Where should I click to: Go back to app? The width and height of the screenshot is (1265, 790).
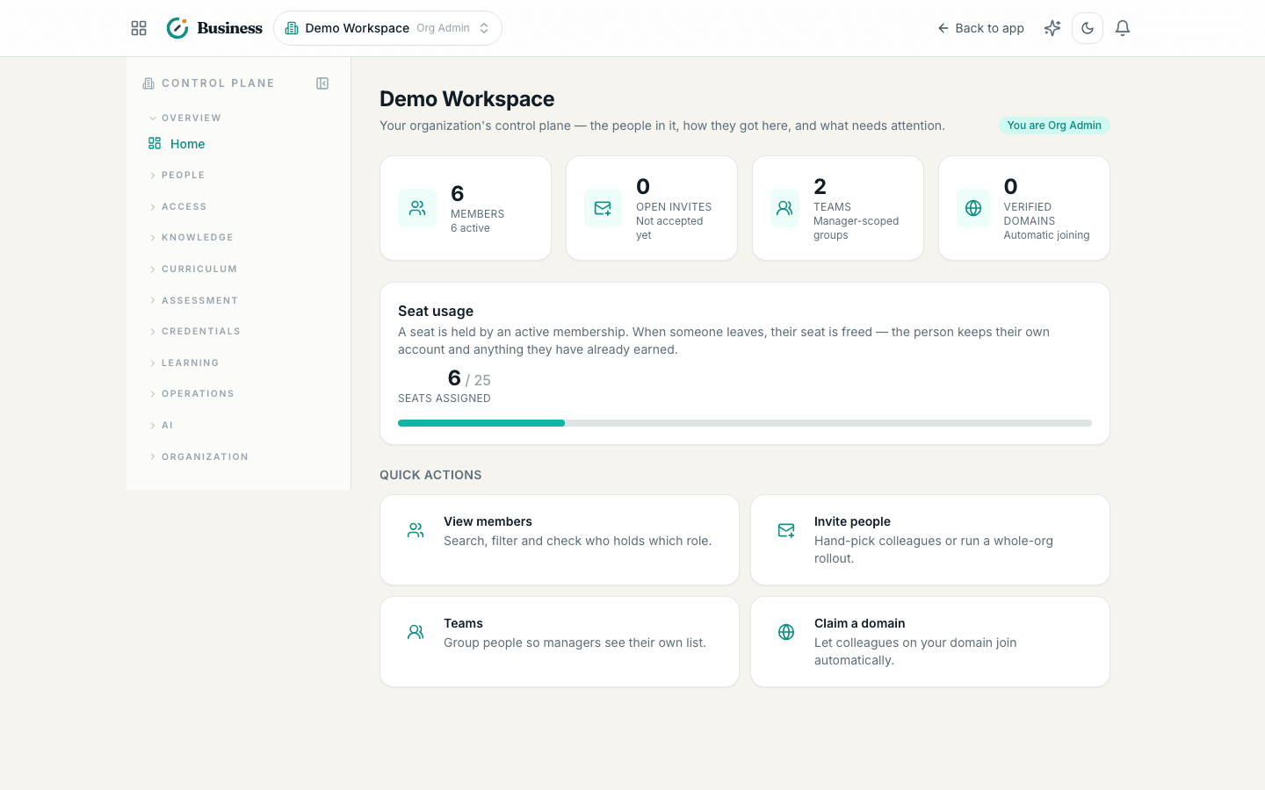pyautogui.click(x=980, y=28)
